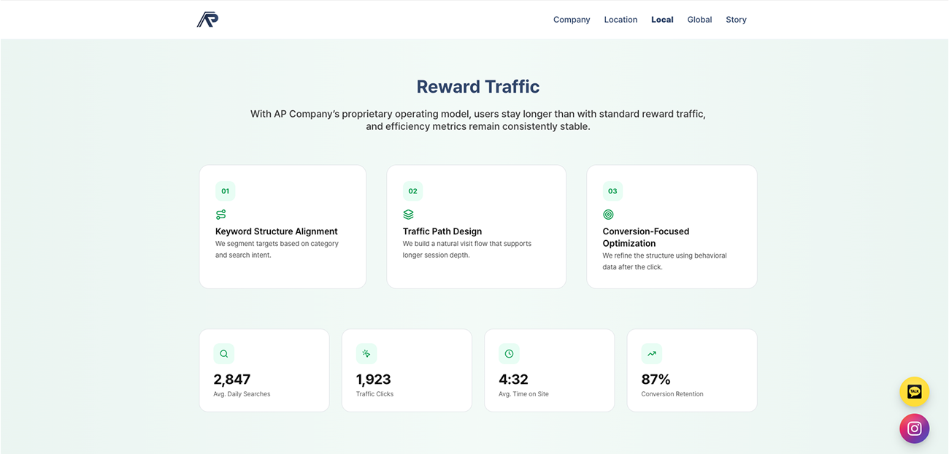Click the search magnifier icon above 2,847
949x454 pixels.
tap(223, 354)
